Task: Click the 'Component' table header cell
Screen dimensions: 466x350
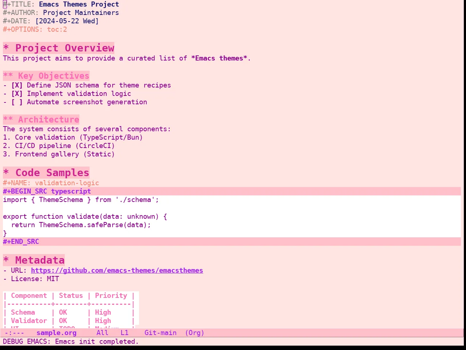Action: tap(29, 296)
